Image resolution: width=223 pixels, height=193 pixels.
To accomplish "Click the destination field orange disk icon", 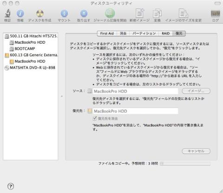I will pos(90,111).
